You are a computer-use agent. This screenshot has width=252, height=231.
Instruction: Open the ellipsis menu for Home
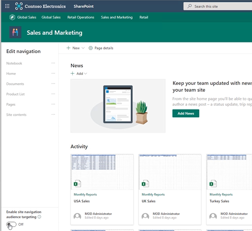pyautogui.click(x=53, y=73)
